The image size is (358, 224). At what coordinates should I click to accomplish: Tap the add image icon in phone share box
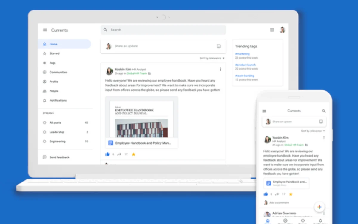pos(321,122)
